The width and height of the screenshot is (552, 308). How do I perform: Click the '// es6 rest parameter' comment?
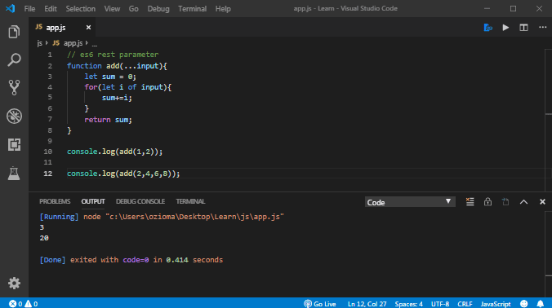click(113, 55)
